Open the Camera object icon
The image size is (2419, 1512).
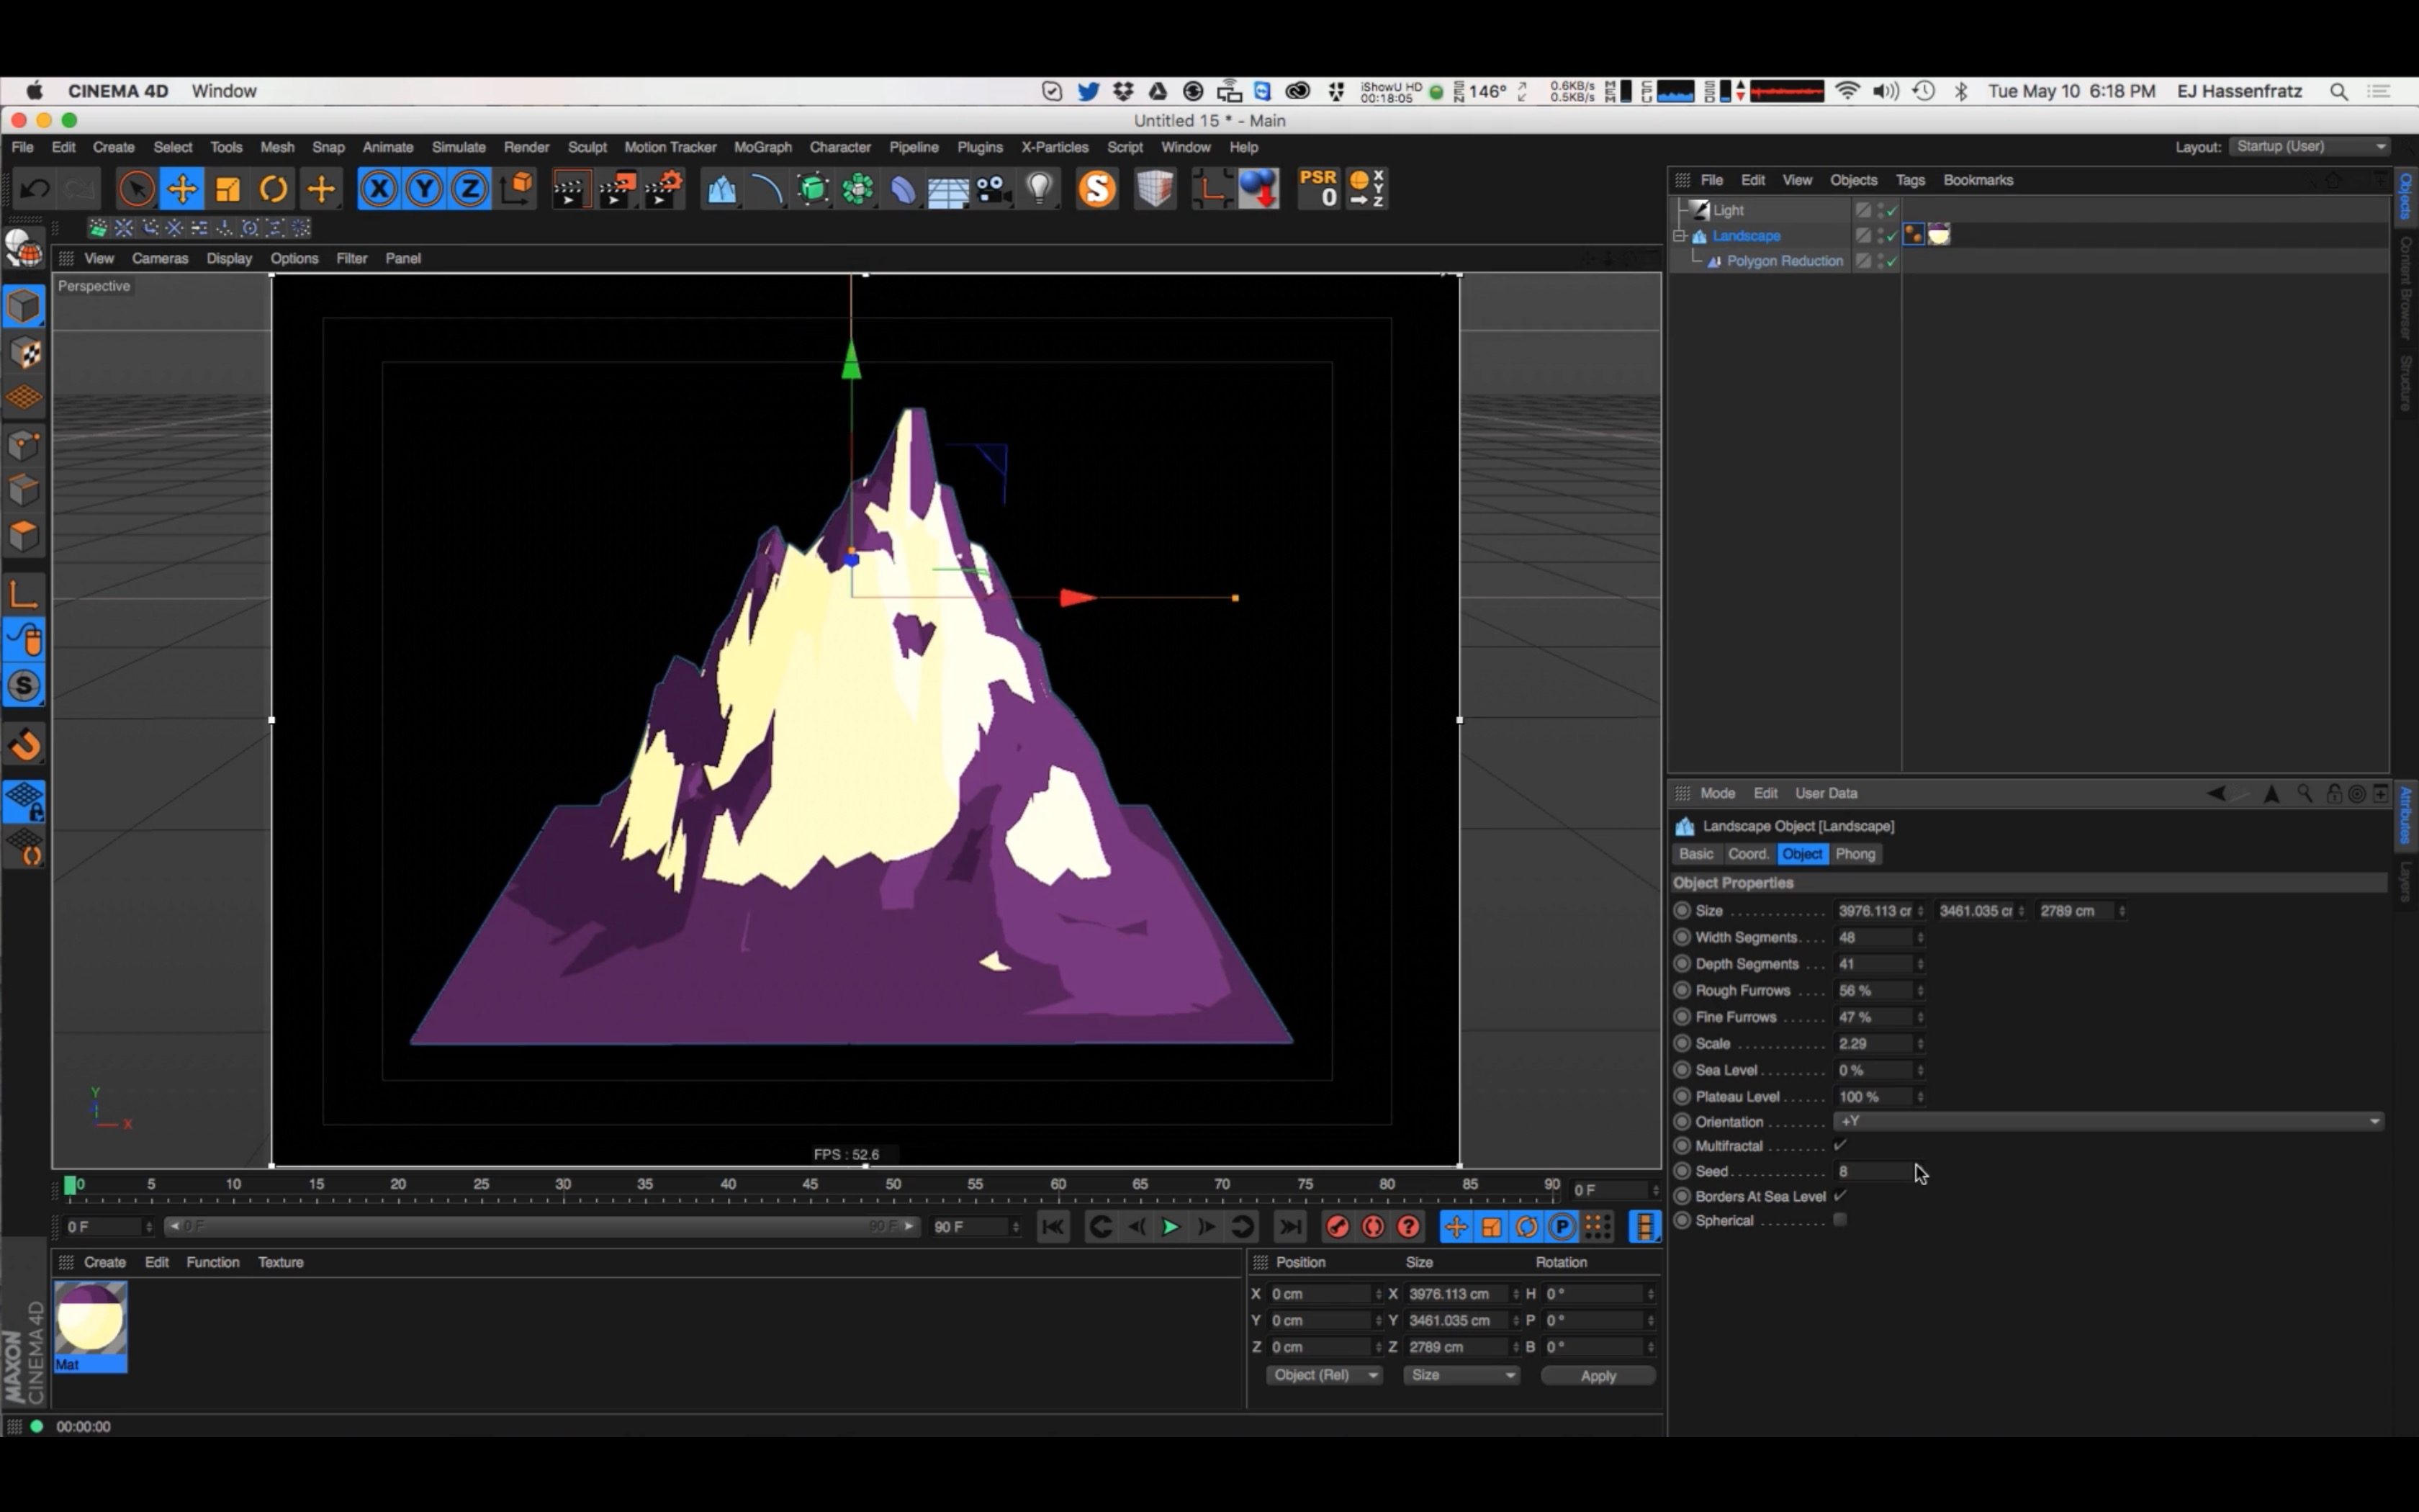point(994,189)
